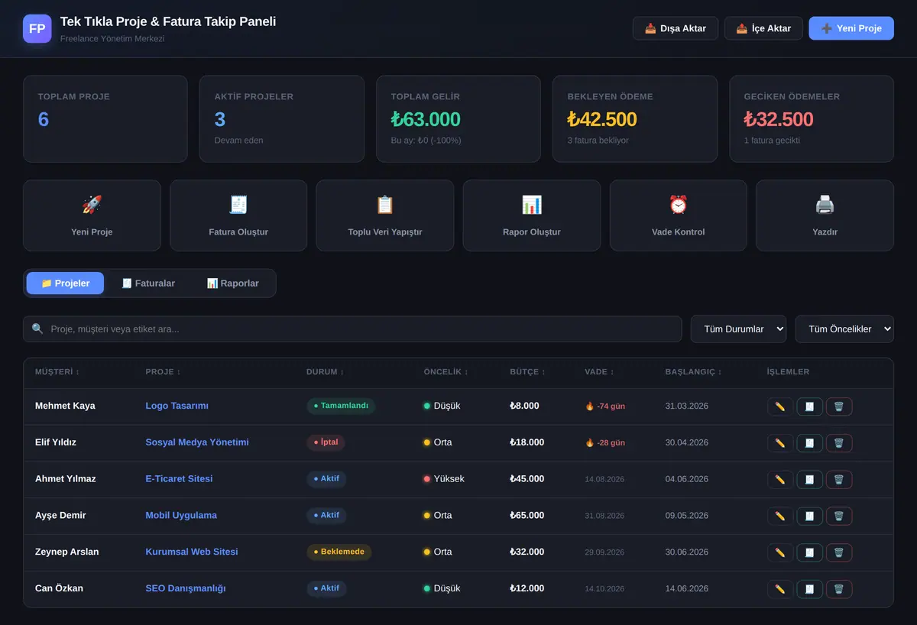
Task: Select the ₺45.000 budget cell
Action: coord(527,479)
